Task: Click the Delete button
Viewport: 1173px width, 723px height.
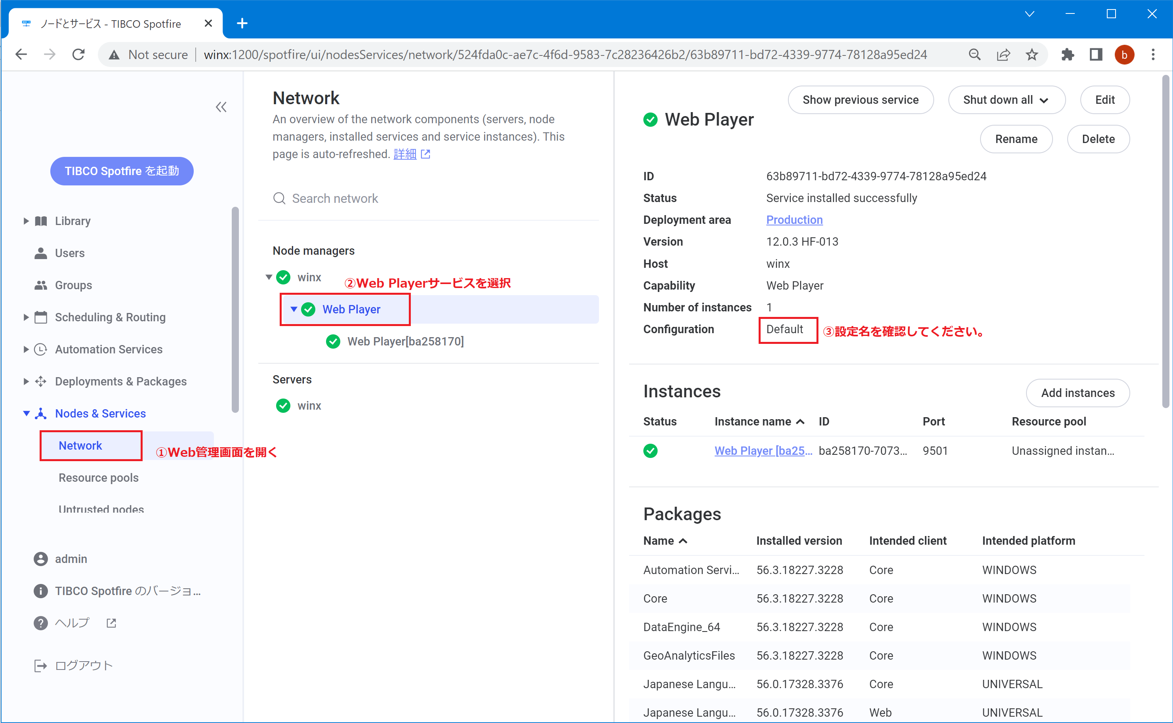Action: [x=1099, y=139]
